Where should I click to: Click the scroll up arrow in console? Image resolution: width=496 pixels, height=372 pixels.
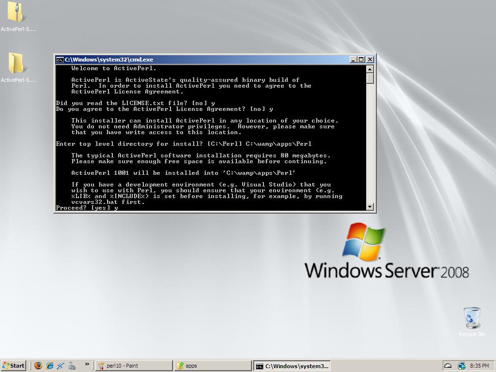pos(370,69)
